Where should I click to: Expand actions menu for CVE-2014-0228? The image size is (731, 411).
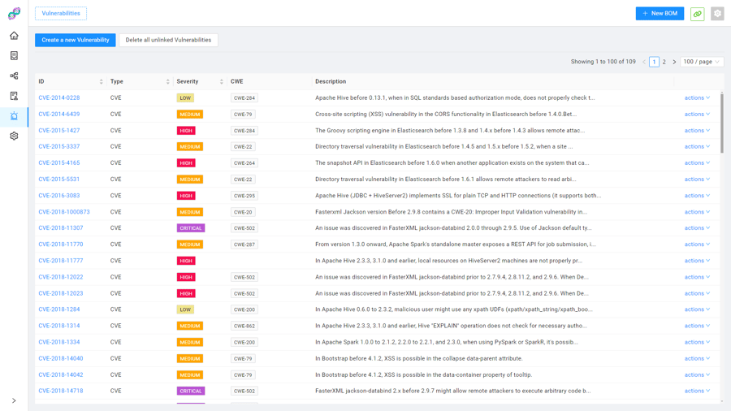point(697,98)
